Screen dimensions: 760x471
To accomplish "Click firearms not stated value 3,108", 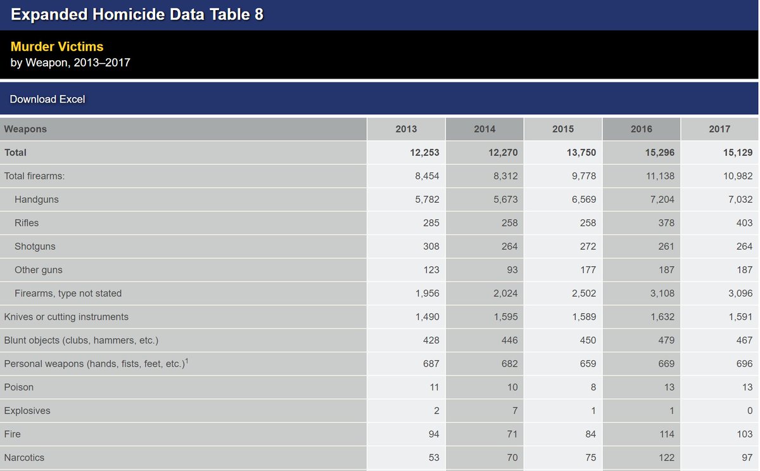I will [x=663, y=293].
